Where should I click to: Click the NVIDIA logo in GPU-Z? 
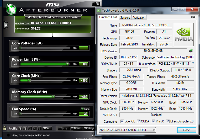tap(184, 34)
